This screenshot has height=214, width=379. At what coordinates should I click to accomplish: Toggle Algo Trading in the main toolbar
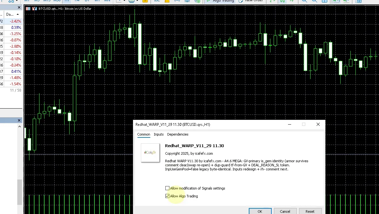click(x=220, y=1)
